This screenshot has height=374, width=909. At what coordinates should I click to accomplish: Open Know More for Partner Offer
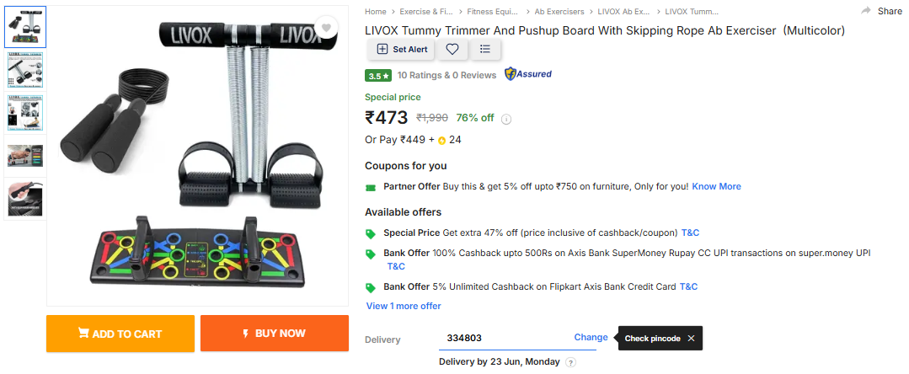click(716, 186)
